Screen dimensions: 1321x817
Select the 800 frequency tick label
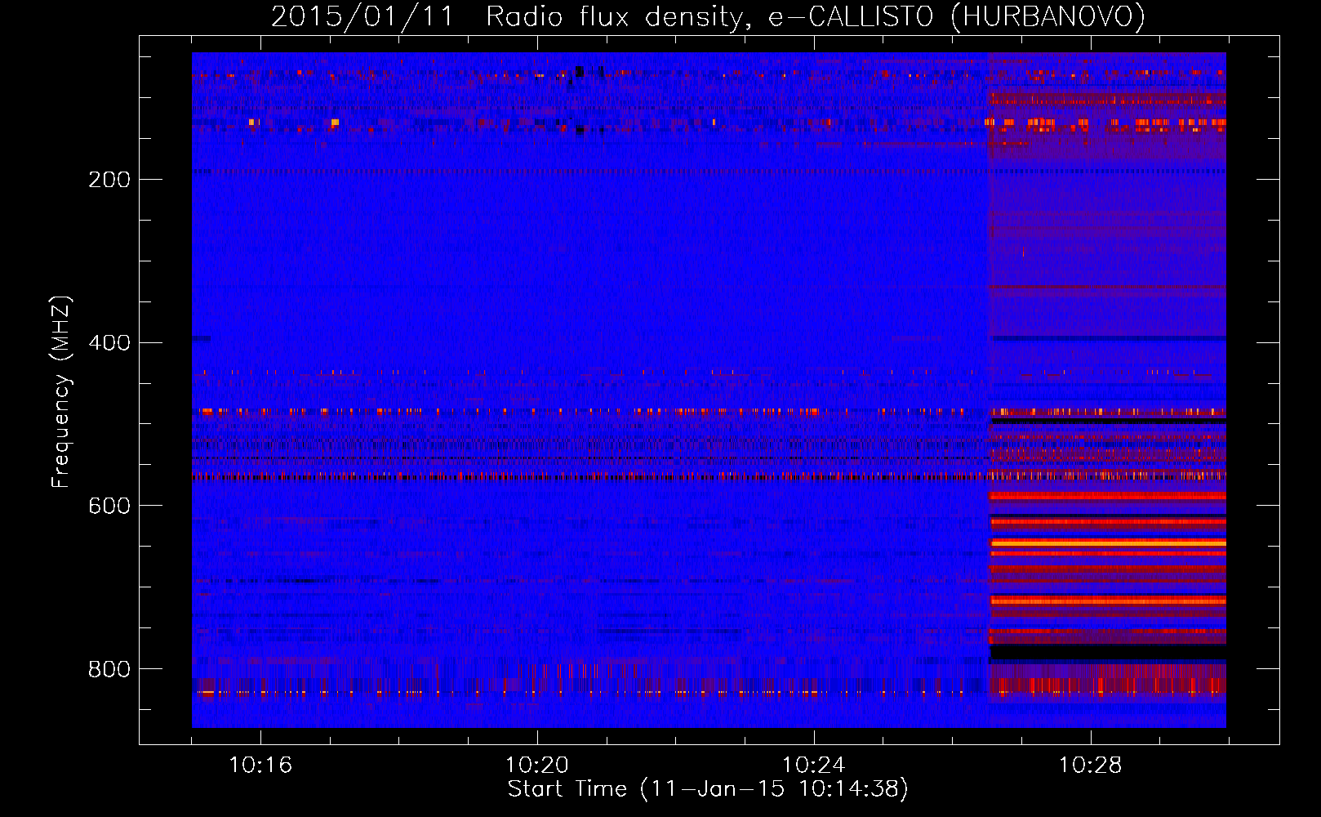click(x=109, y=670)
